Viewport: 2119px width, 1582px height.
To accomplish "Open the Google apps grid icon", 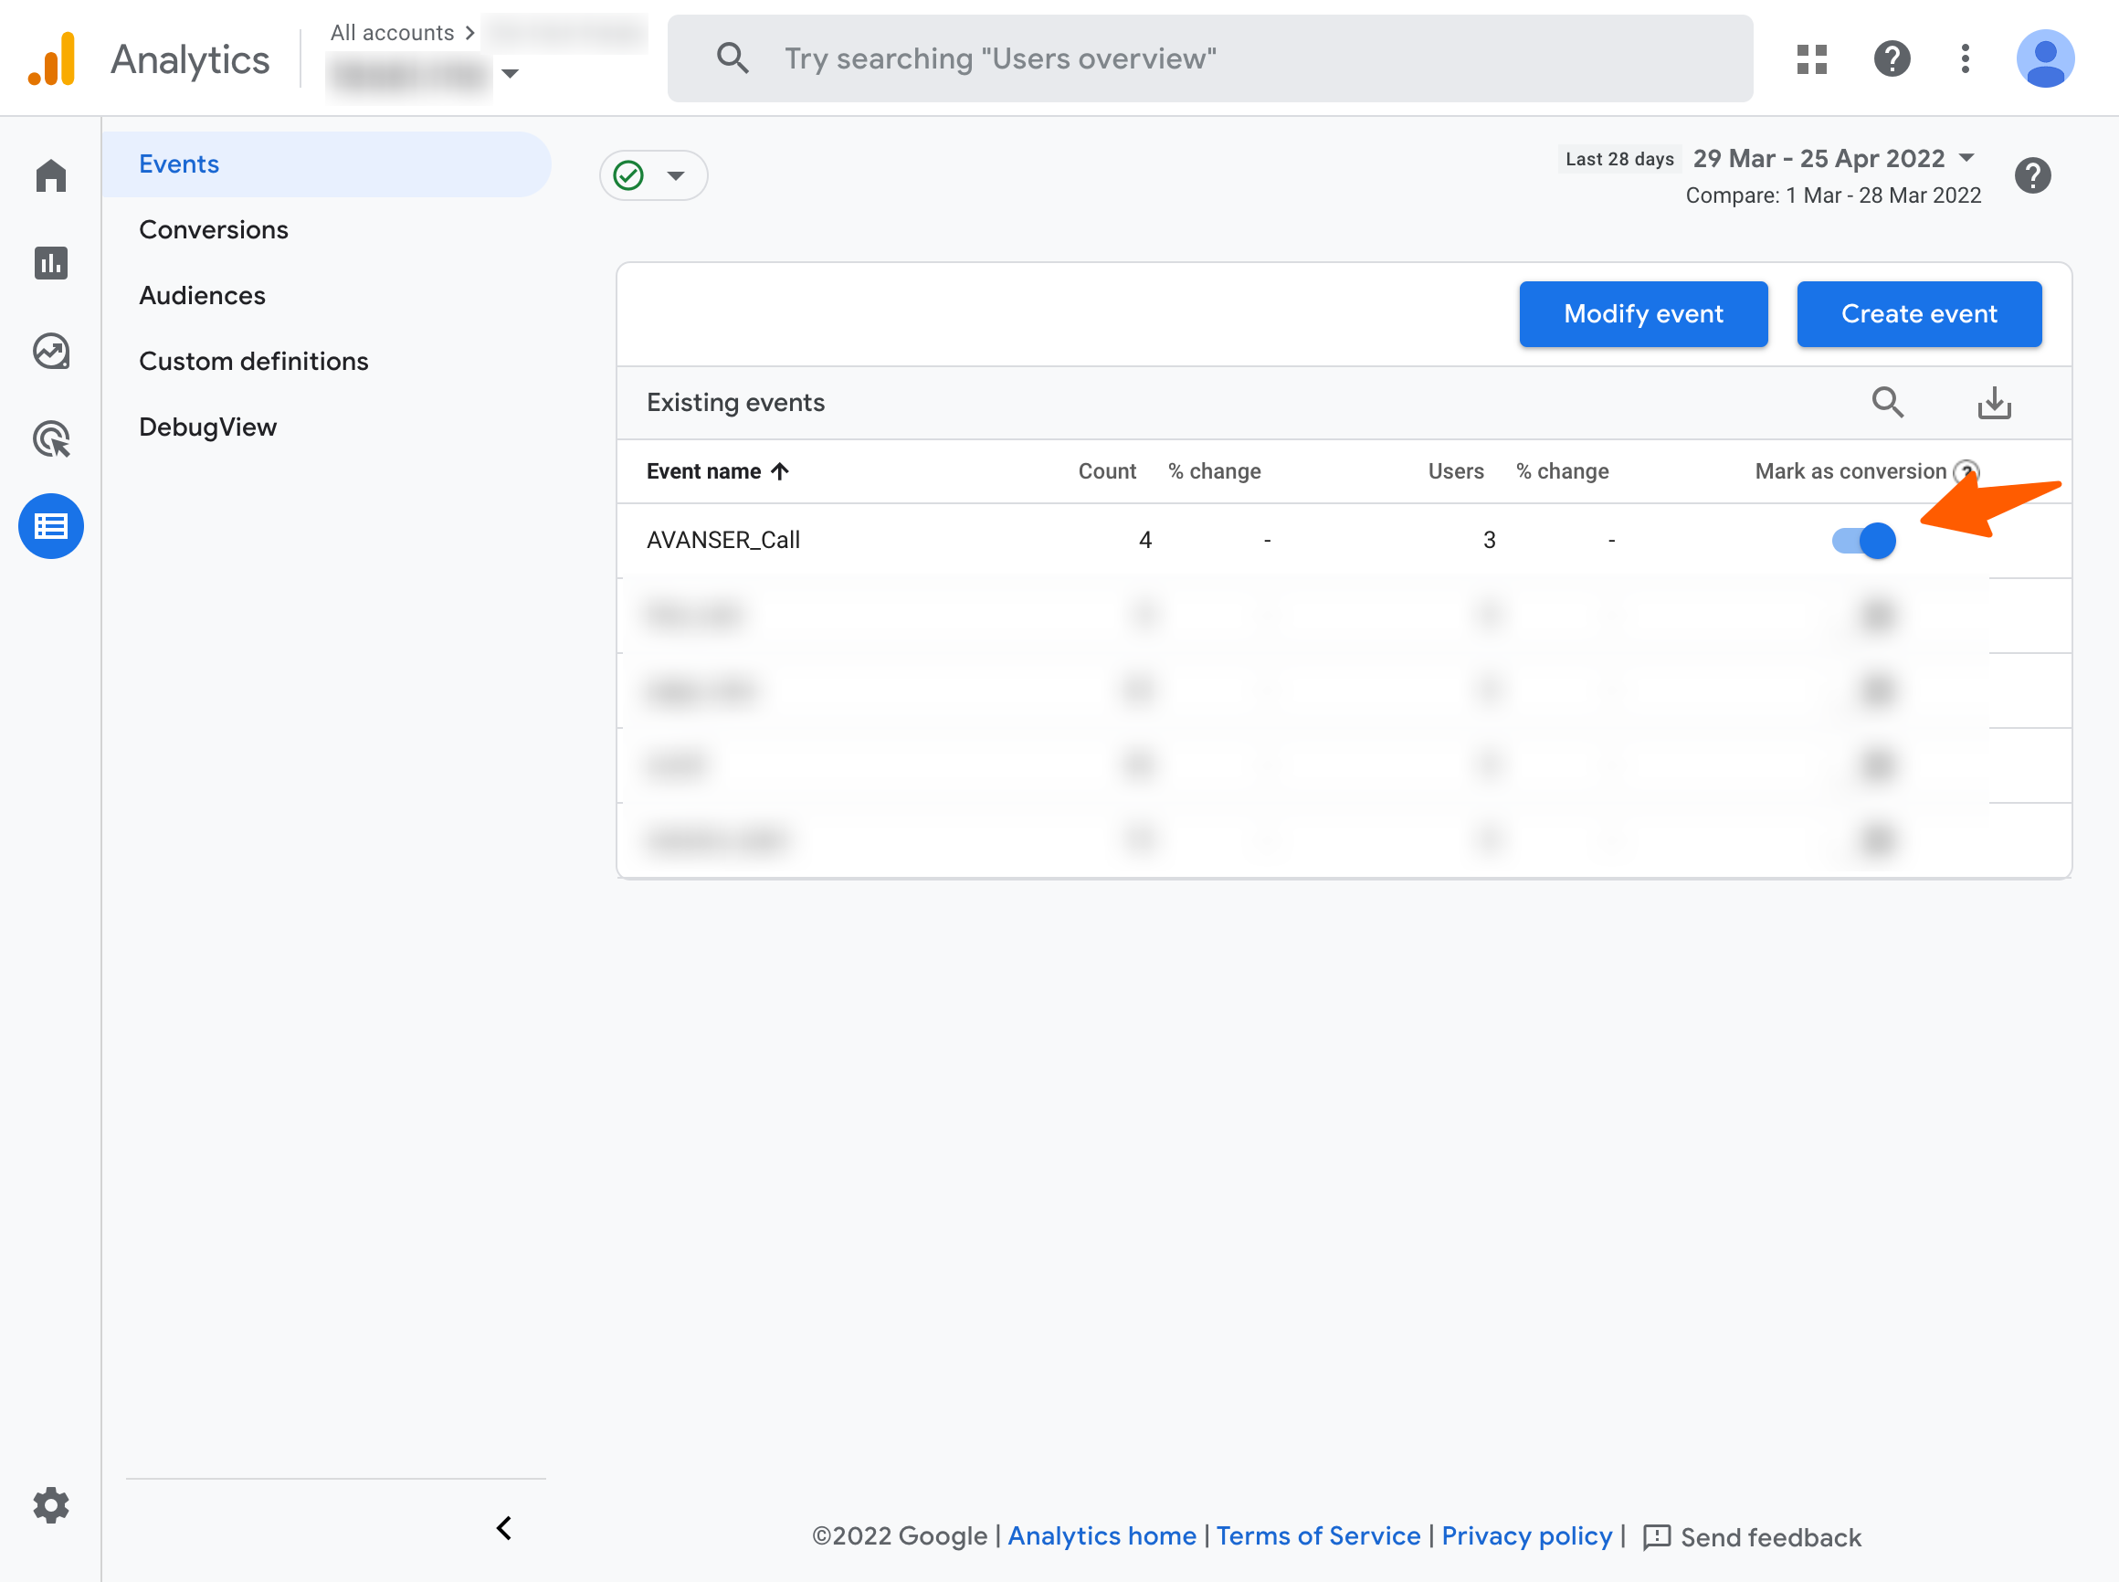I will [x=1811, y=59].
